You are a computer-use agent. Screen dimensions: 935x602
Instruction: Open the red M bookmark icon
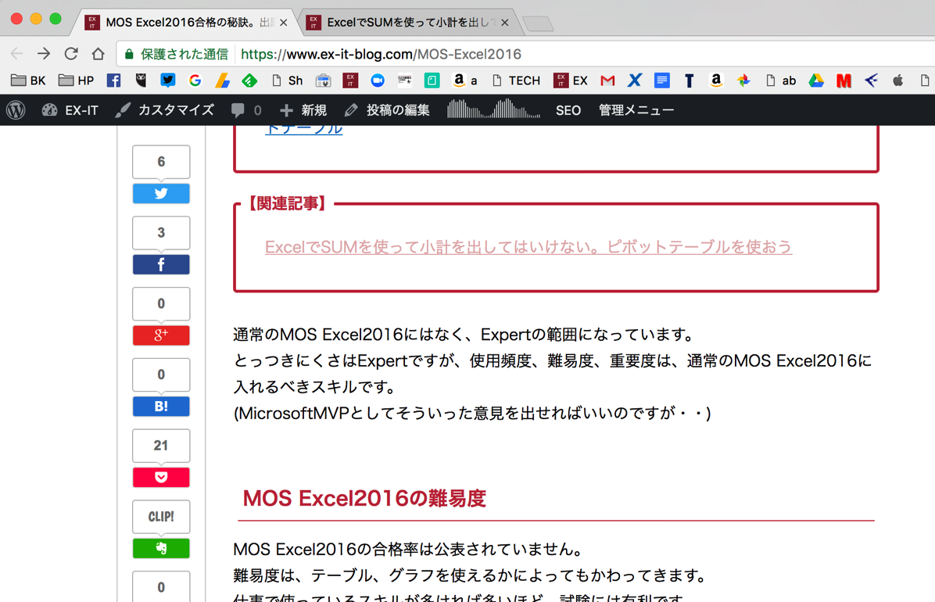coord(844,81)
